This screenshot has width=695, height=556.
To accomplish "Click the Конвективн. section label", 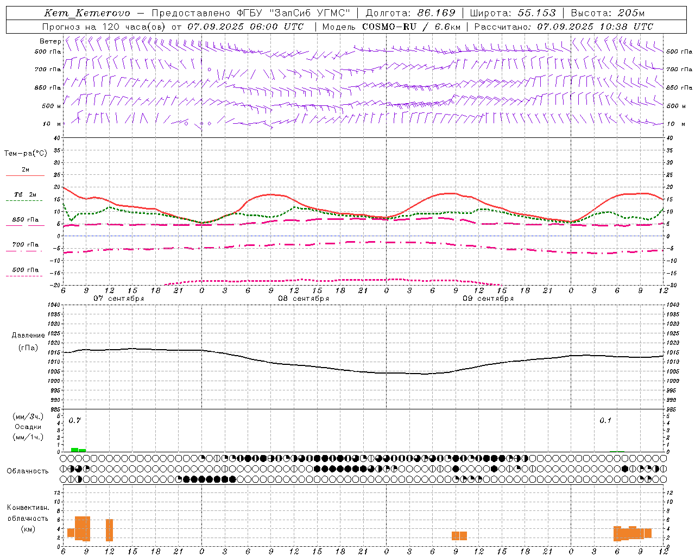I will 28,508.
